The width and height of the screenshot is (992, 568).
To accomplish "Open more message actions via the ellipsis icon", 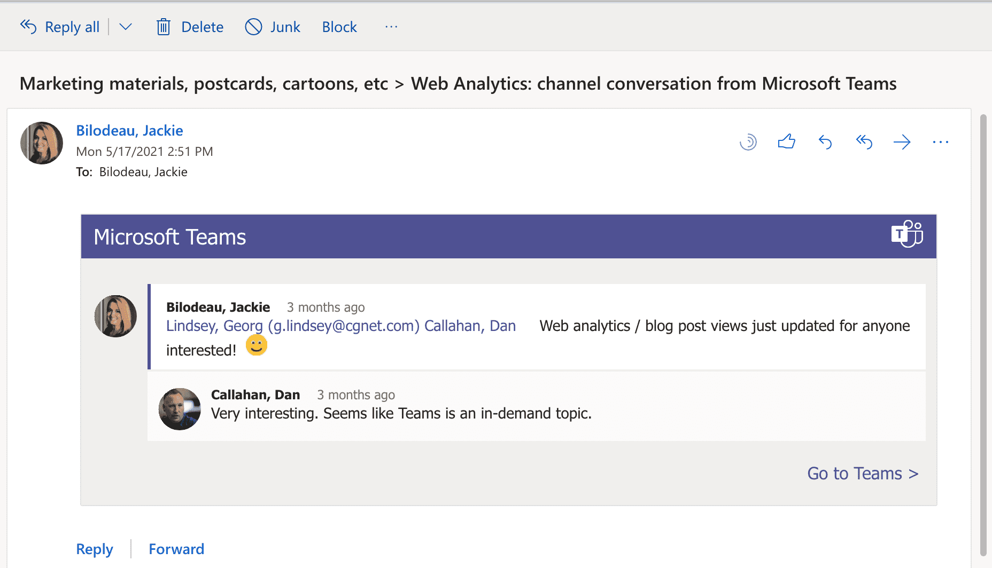I will (x=941, y=141).
